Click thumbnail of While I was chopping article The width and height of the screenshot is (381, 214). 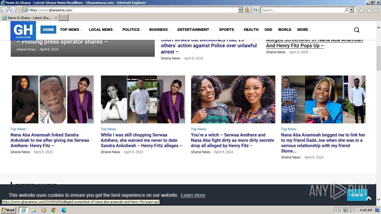[x=143, y=99]
